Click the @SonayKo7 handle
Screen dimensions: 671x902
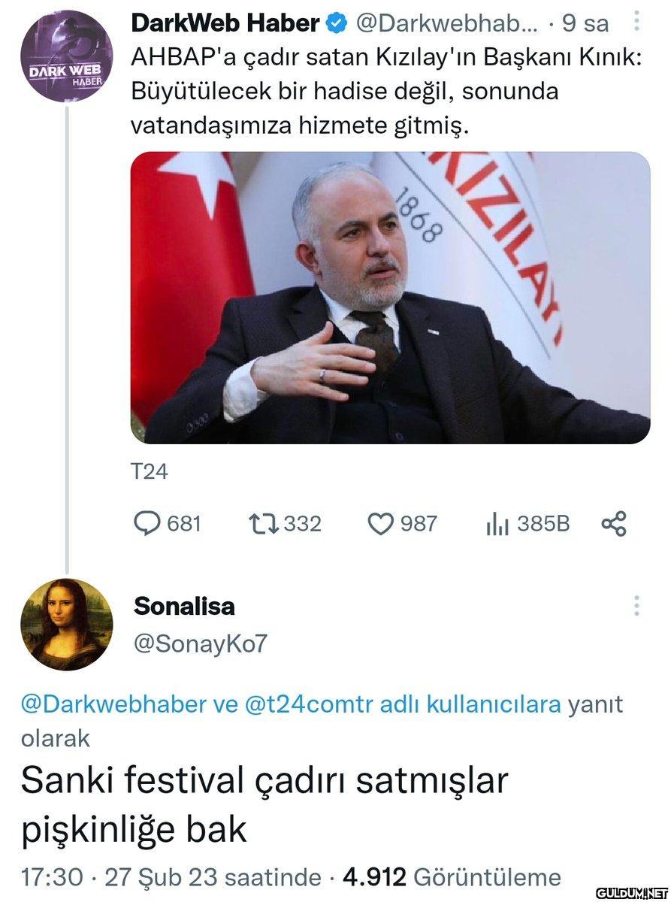coord(200,644)
